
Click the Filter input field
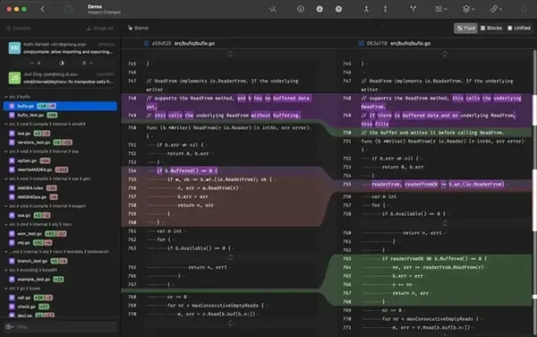[65, 327]
